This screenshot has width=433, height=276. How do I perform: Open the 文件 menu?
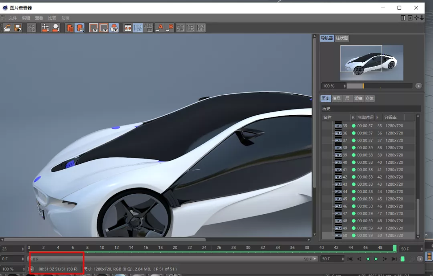click(x=13, y=18)
